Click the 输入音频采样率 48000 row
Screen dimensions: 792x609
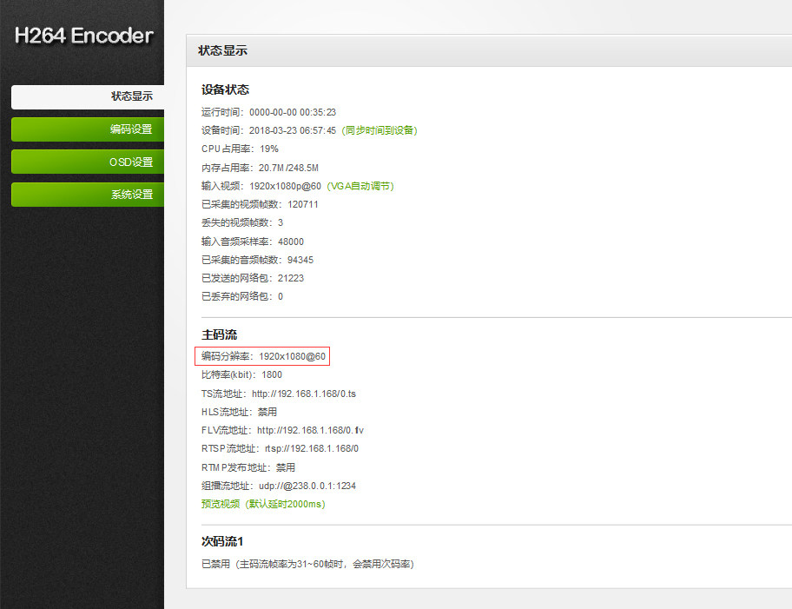(x=253, y=242)
